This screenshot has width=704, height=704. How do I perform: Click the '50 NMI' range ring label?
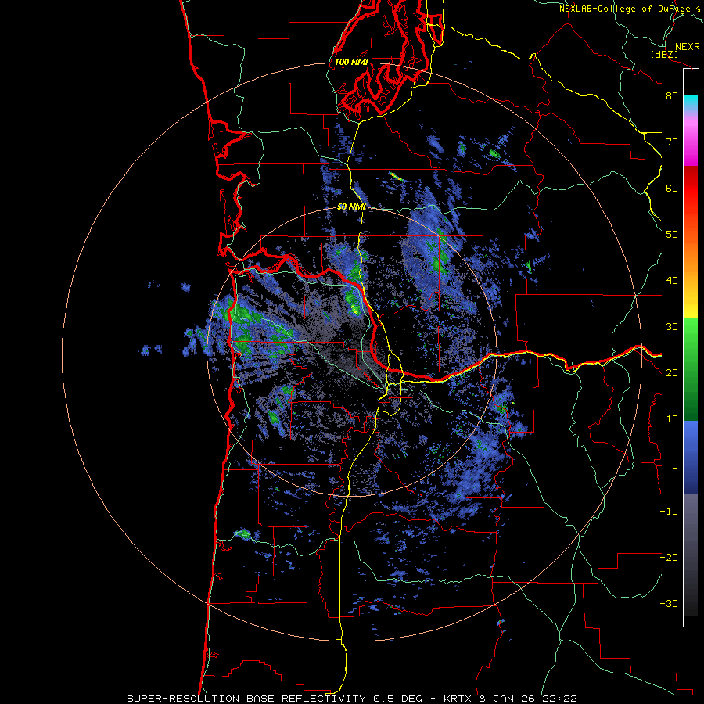(x=351, y=207)
